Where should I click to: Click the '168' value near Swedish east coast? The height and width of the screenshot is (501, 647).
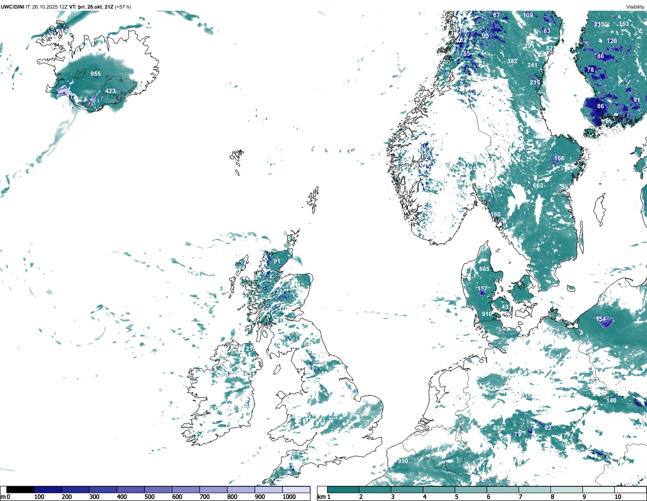point(559,158)
